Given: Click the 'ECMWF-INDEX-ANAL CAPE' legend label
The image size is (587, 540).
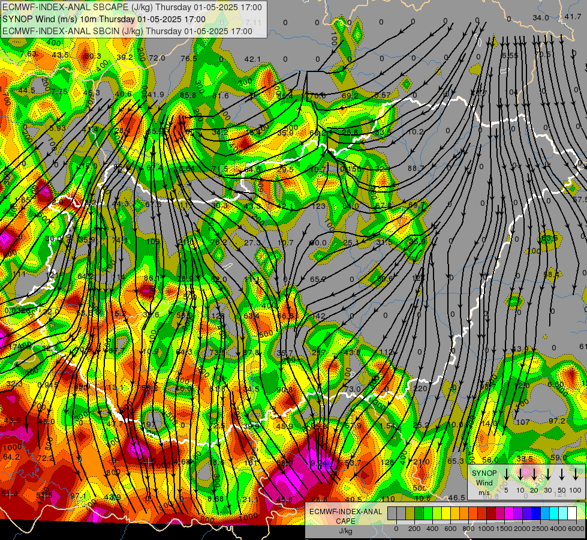Looking at the screenshot, I should [345, 517].
